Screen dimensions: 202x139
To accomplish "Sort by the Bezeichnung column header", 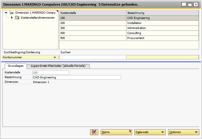I will 162,13.
